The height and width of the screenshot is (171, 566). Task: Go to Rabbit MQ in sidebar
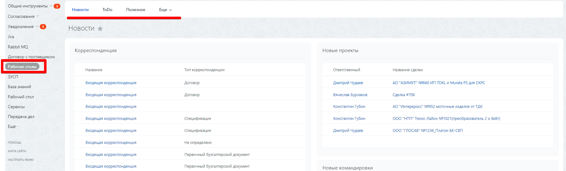click(x=18, y=47)
